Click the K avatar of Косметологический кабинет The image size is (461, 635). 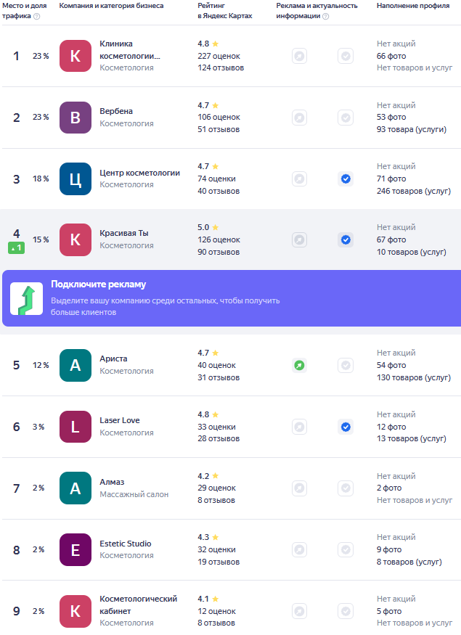[76, 611]
